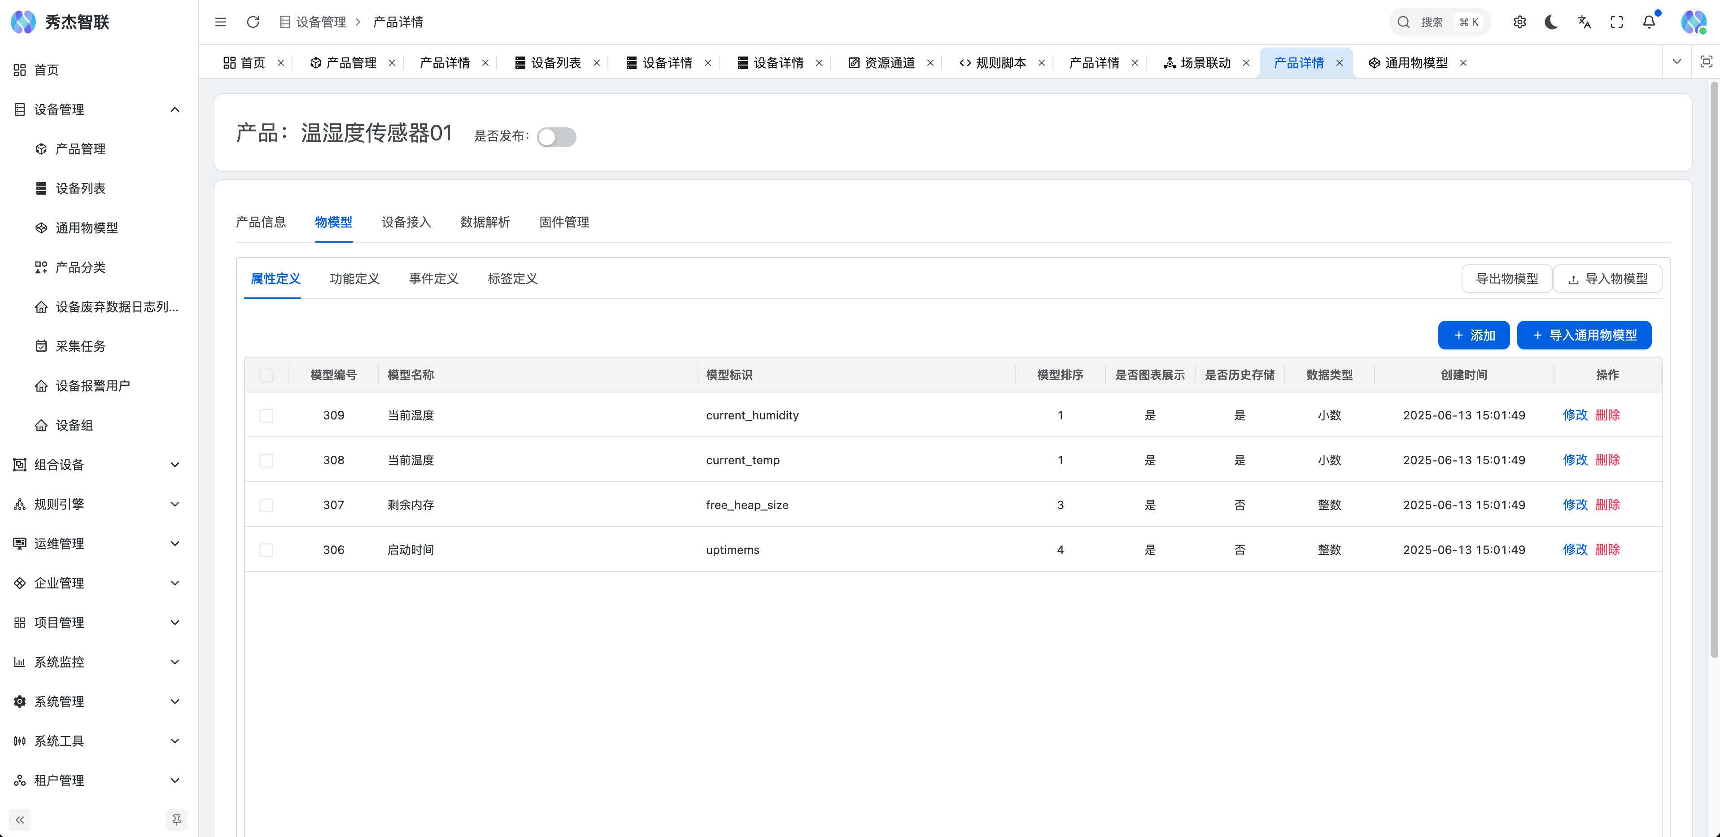Open the 功能定义 sub-tab
The image size is (1720, 837).
354,279
